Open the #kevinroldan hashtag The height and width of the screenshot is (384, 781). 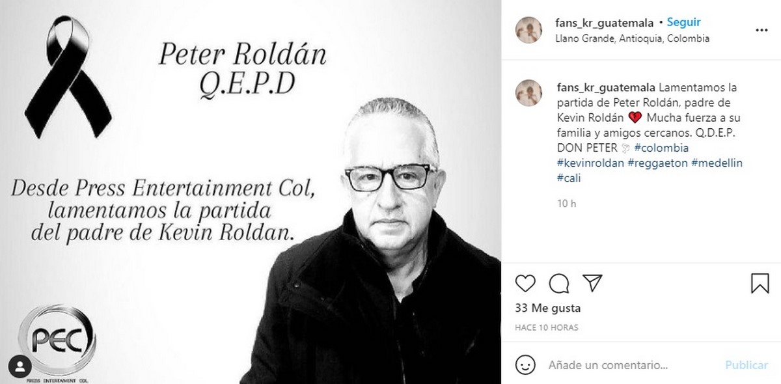(590, 163)
